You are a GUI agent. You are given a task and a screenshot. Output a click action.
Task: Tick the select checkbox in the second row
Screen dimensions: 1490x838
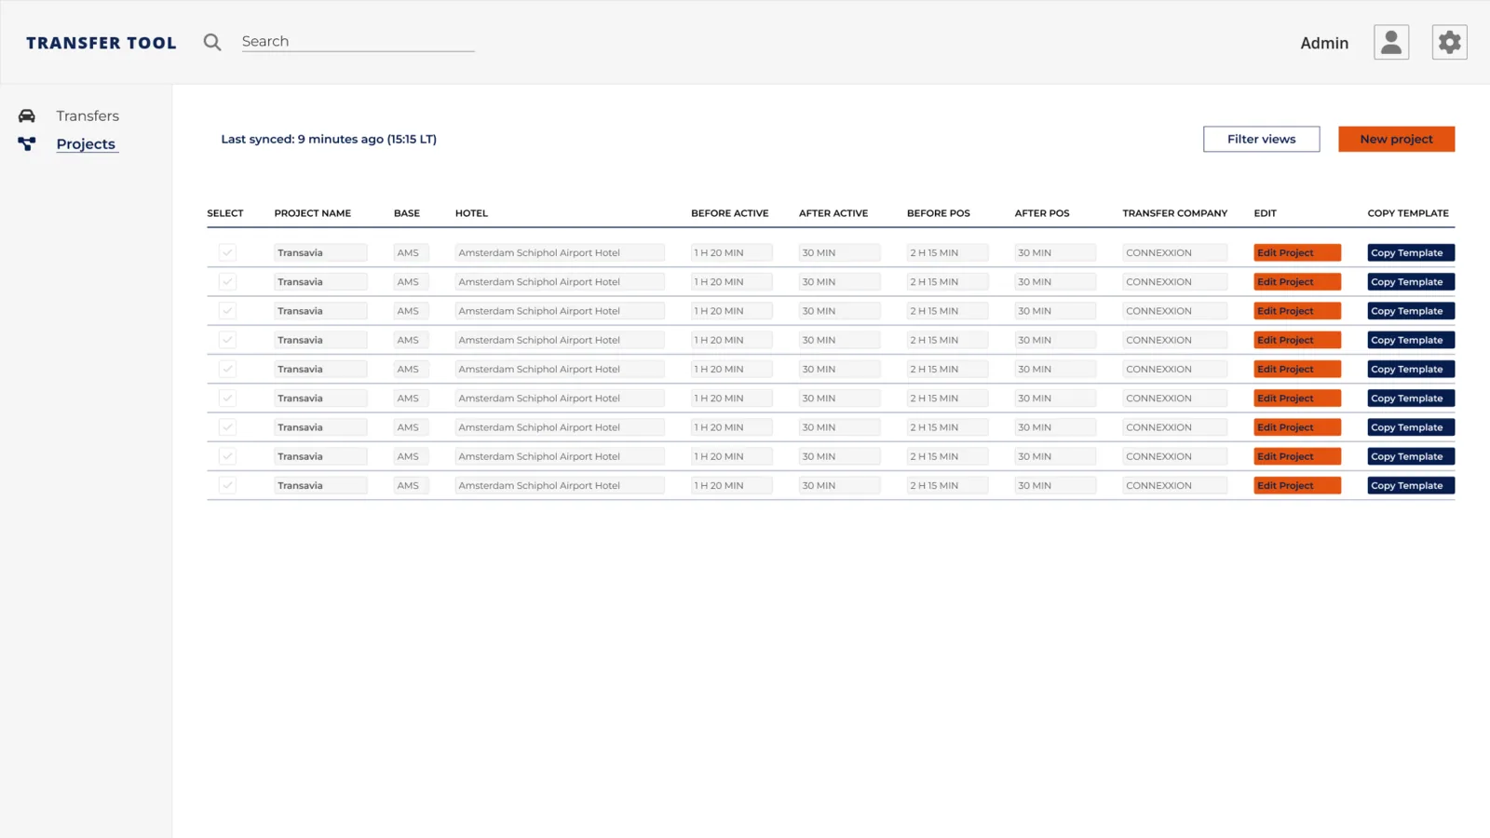[227, 281]
